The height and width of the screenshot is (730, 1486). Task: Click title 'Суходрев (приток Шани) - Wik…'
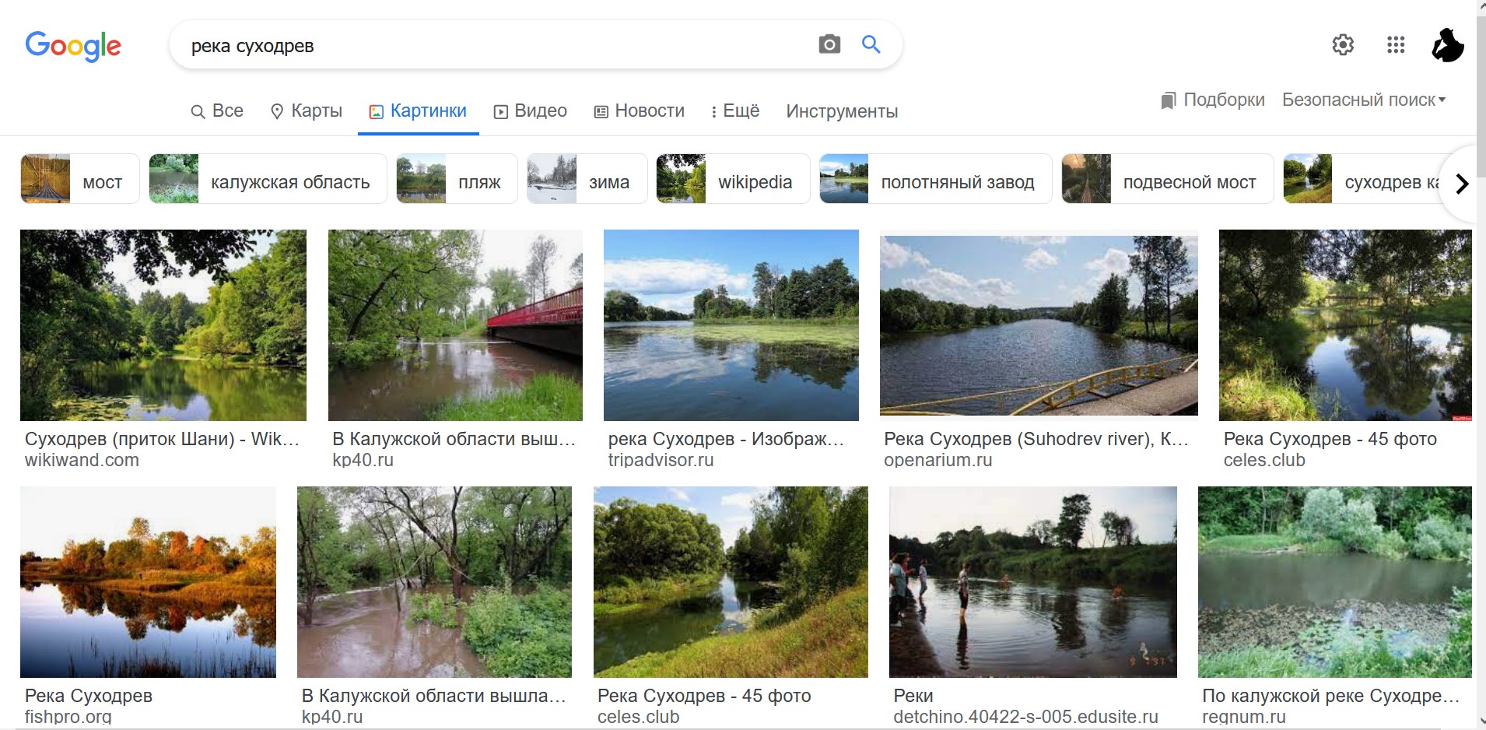tap(162, 439)
